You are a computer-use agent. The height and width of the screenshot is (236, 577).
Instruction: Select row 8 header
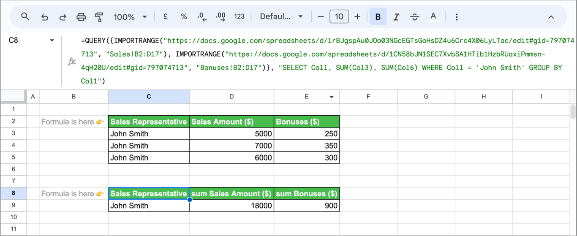[x=14, y=193]
